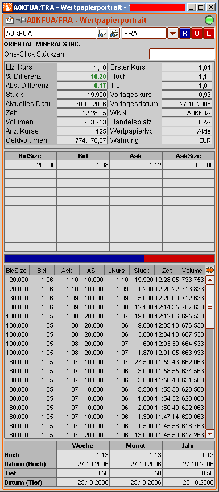This screenshot has width=219, height=492.
Task: Click the Tief value 1,01
Action: point(187,86)
